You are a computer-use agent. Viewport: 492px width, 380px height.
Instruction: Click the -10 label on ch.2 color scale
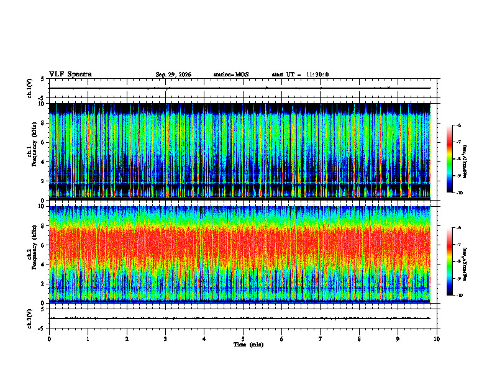point(459,295)
